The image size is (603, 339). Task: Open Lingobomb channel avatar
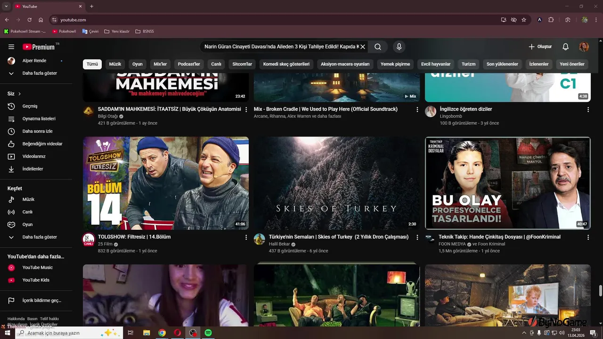point(431,112)
